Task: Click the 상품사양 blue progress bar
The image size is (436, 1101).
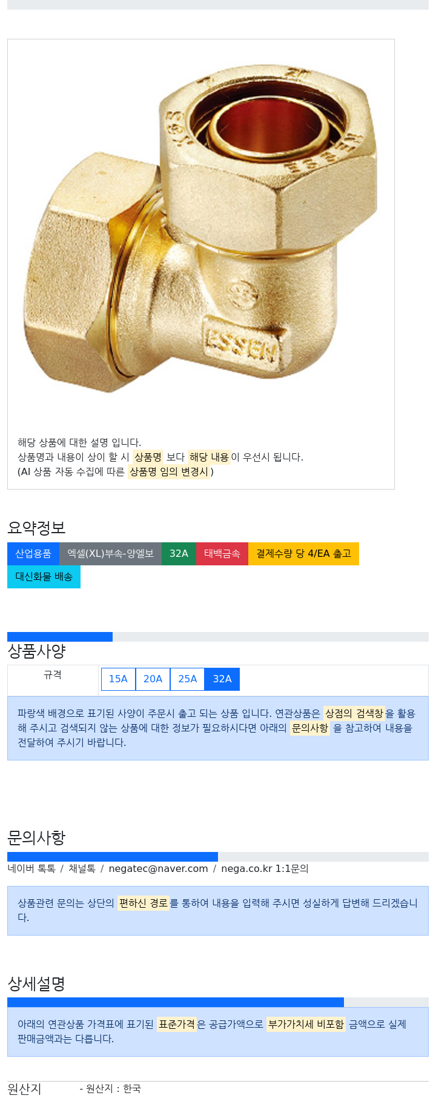Action: (60, 637)
